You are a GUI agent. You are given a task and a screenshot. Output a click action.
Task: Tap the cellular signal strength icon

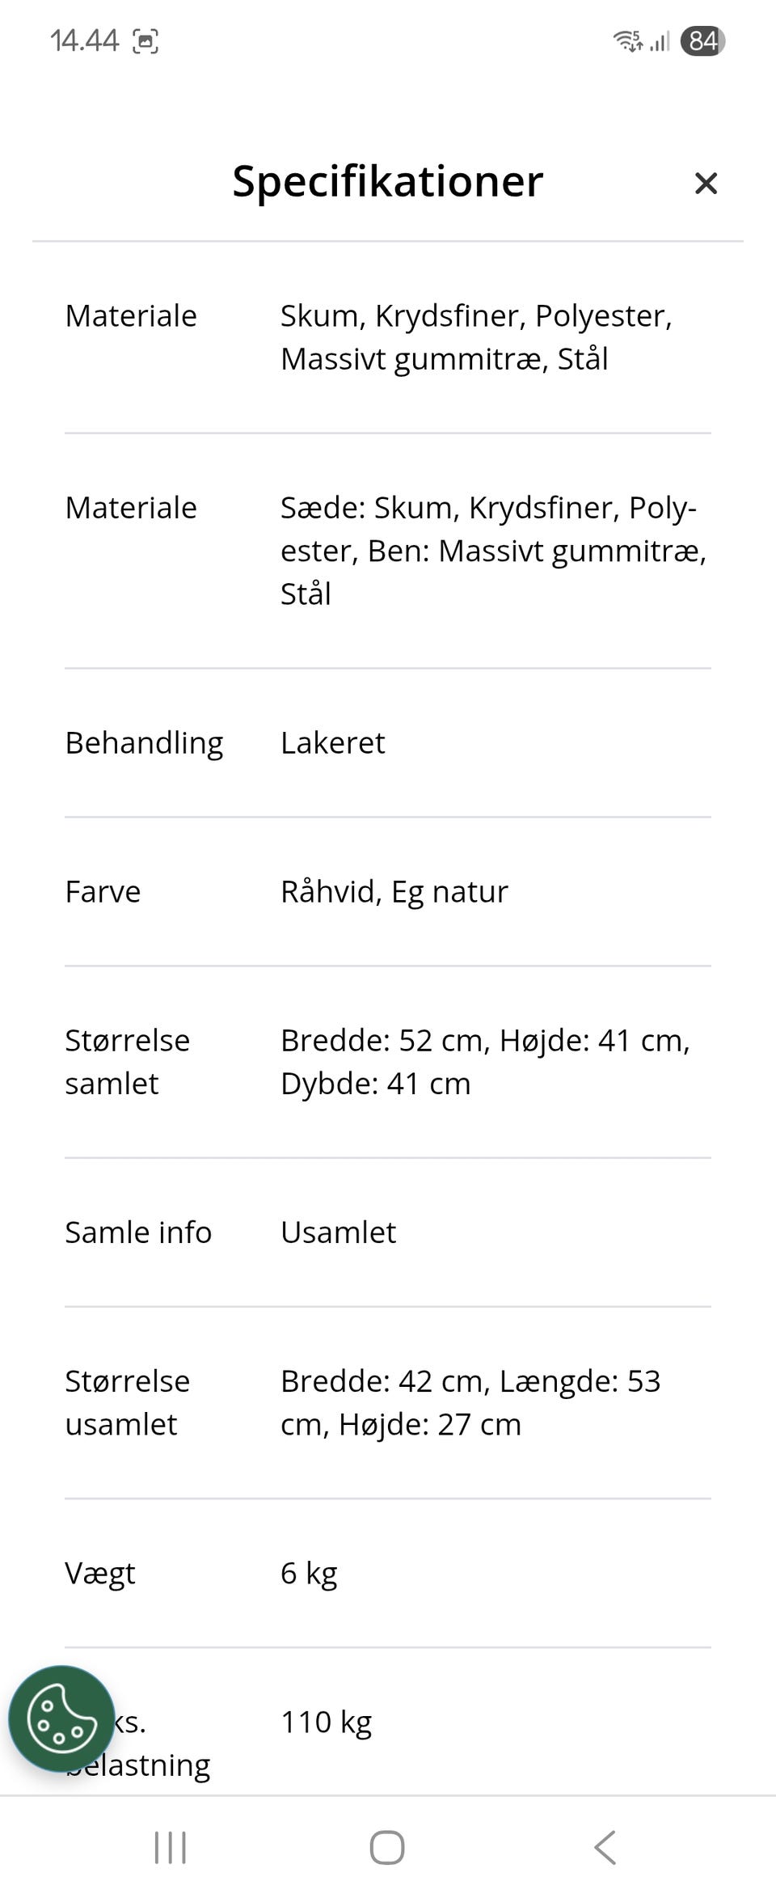click(659, 40)
